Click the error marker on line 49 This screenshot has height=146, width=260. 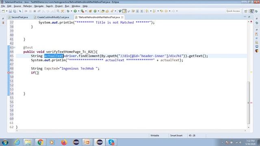[9, 73]
